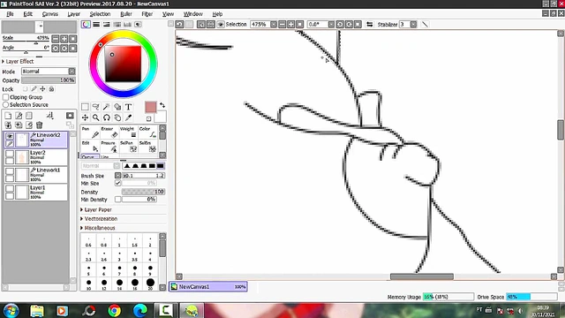Select the Layer2 layer row
The width and height of the screenshot is (565, 318).
pos(35,157)
